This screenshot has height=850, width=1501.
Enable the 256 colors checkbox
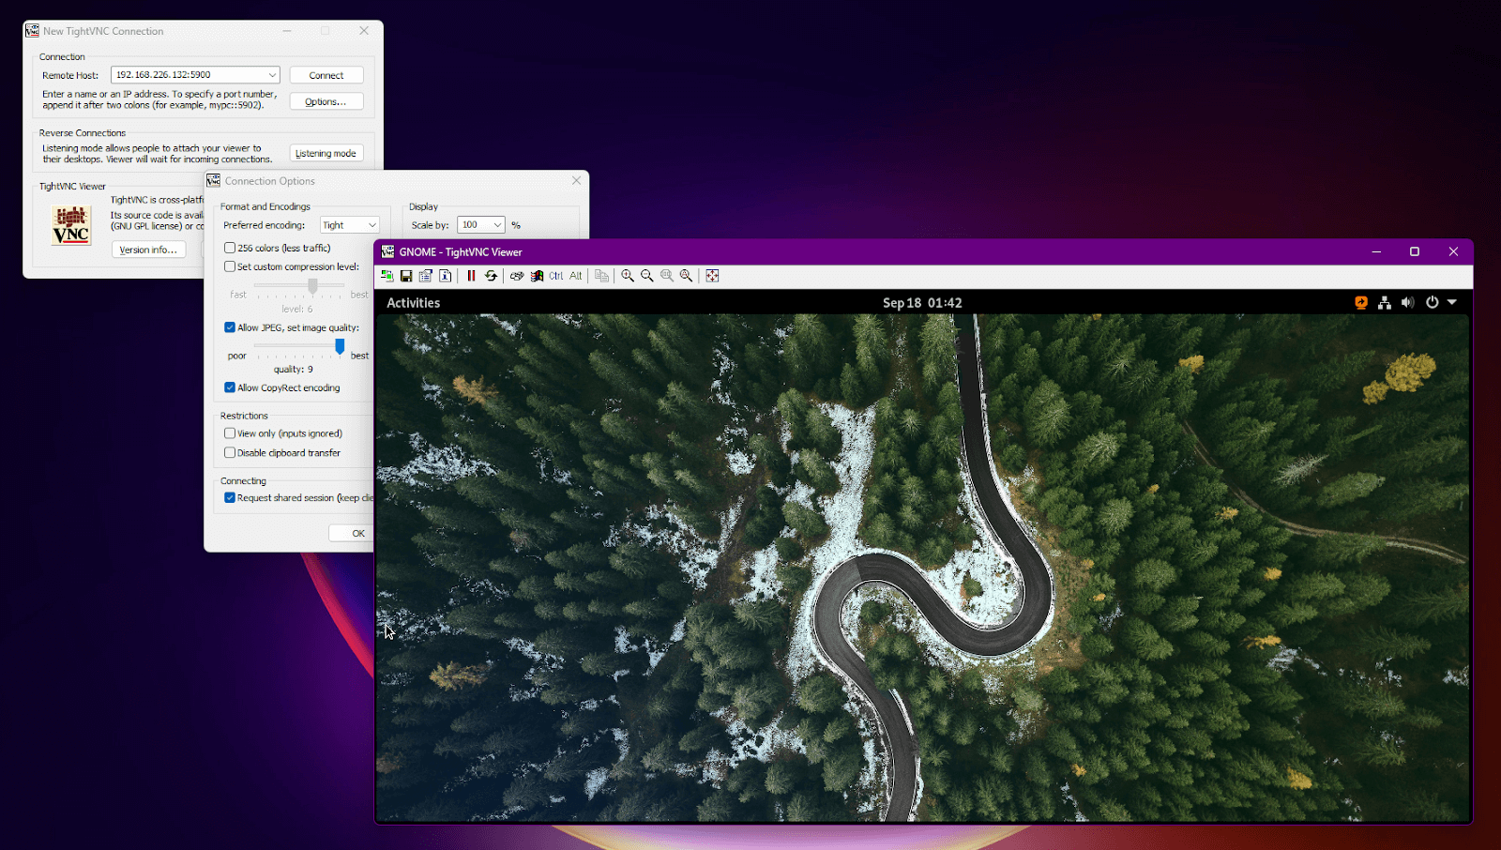point(230,248)
